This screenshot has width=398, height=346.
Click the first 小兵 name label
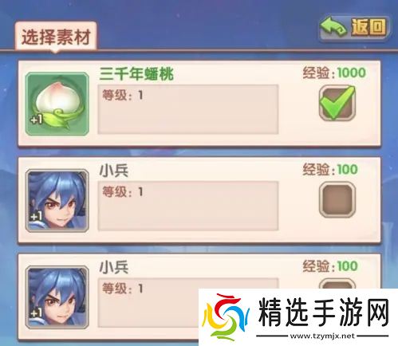tap(114, 171)
